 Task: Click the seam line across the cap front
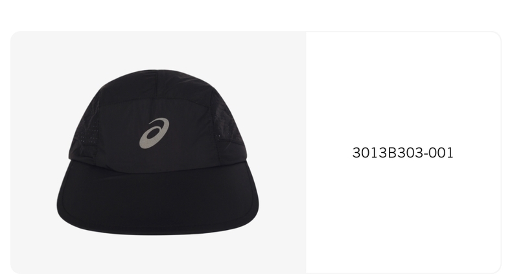click(x=157, y=99)
